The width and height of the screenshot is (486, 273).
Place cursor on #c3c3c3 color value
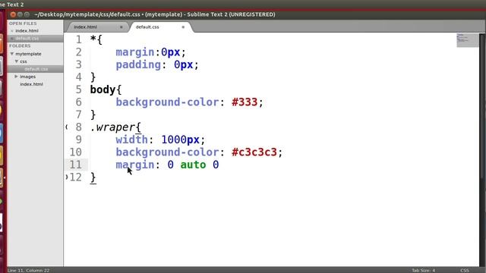coord(254,152)
